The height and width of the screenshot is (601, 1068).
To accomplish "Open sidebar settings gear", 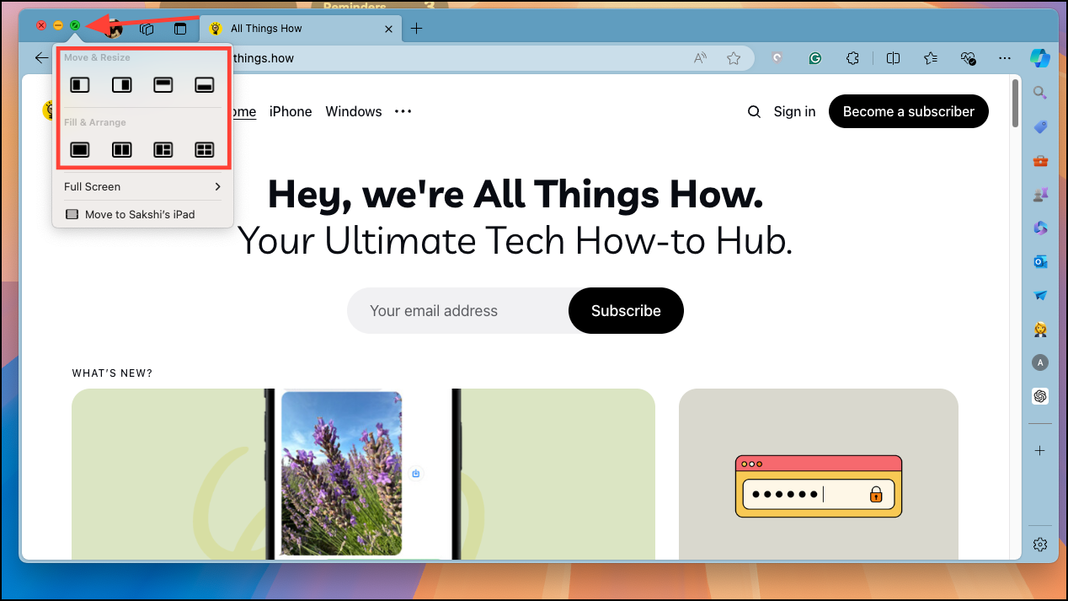I will (x=1040, y=545).
